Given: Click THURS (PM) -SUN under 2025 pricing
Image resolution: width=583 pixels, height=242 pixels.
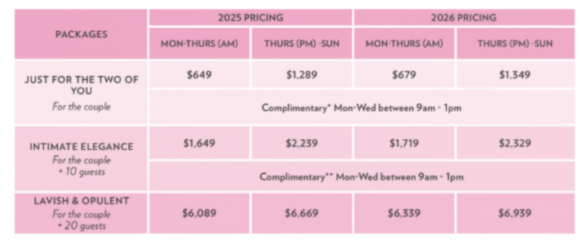Looking at the screenshot, I should [302, 43].
